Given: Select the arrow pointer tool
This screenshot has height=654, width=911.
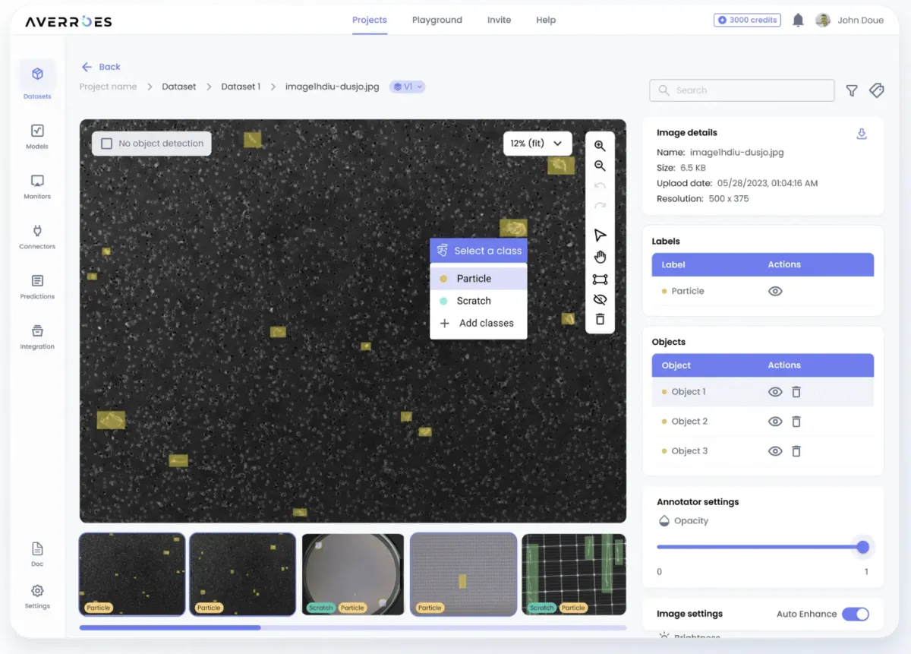Looking at the screenshot, I should pos(600,235).
